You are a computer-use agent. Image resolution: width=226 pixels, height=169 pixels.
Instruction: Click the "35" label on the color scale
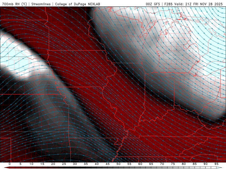[x=86, y=164]
